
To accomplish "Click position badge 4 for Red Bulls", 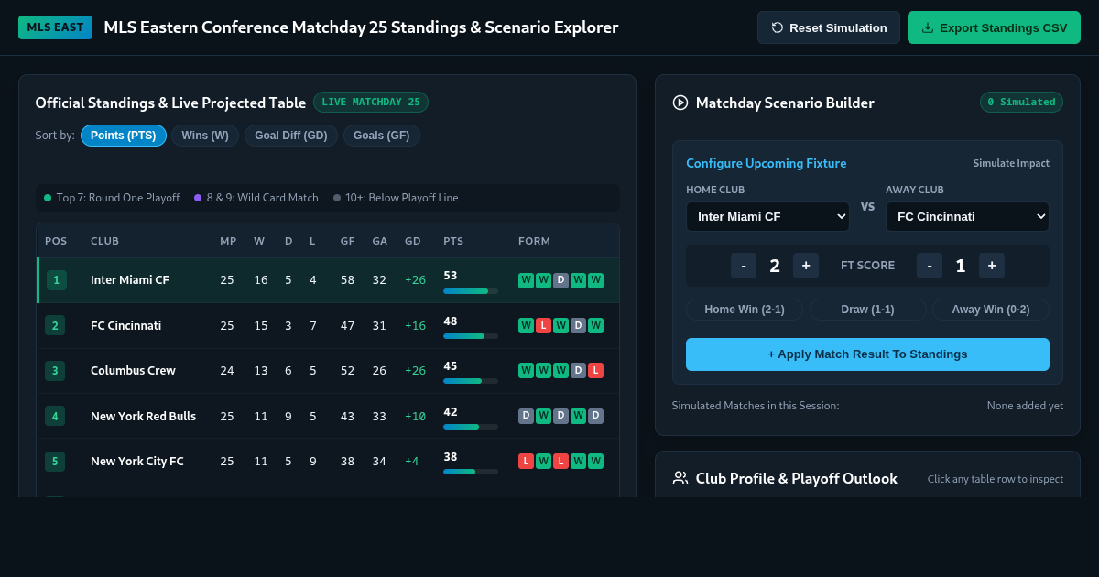I will click(x=55, y=416).
